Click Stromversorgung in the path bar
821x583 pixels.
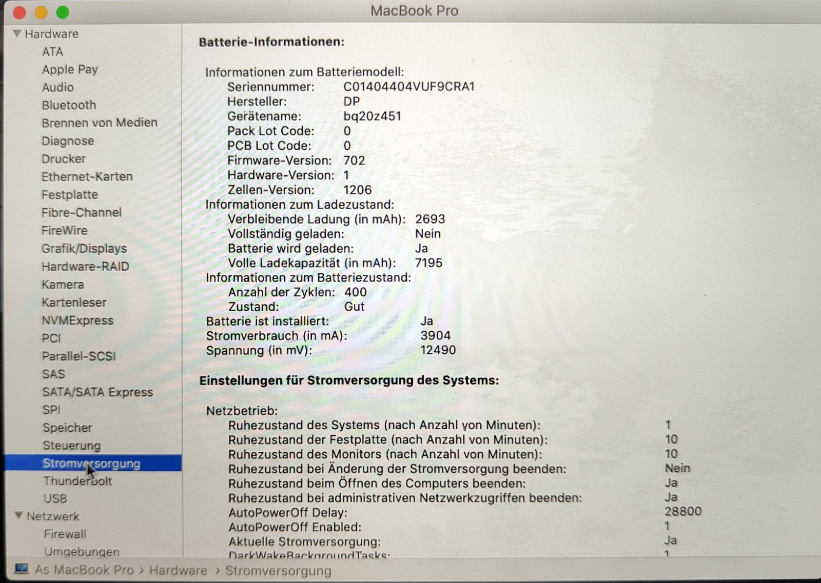pos(278,571)
